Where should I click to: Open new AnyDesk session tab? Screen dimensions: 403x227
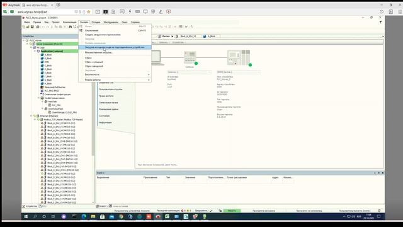[59, 5]
